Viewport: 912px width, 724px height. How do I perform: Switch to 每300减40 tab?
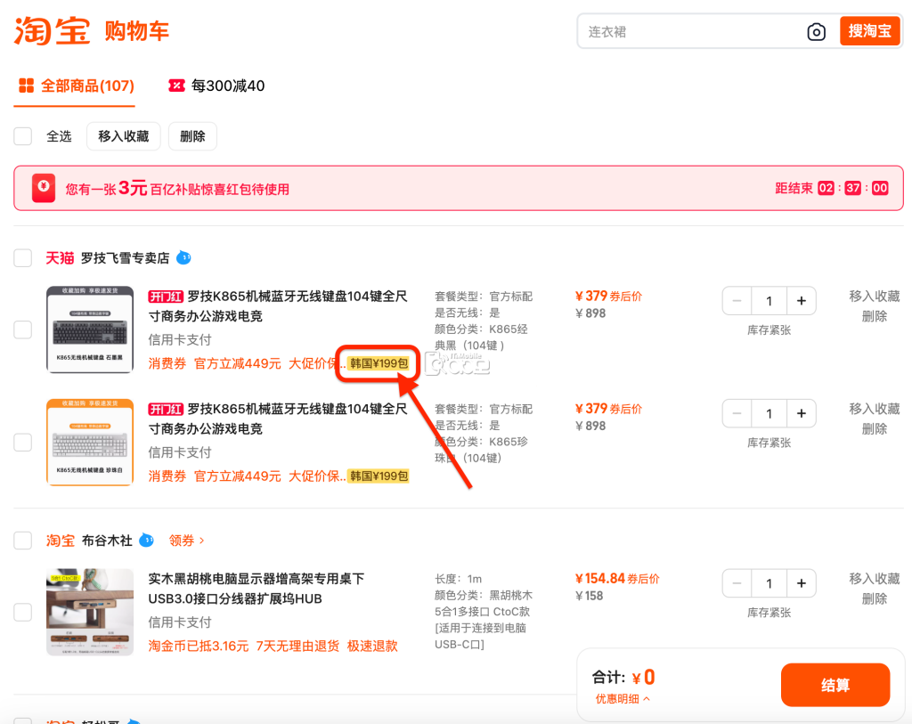[216, 86]
